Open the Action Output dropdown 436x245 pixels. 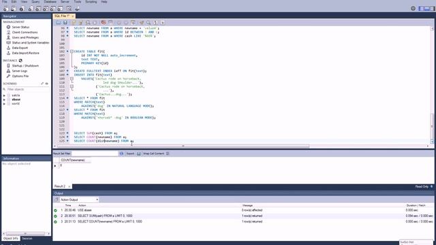pyautogui.click(x=79, y=199)
